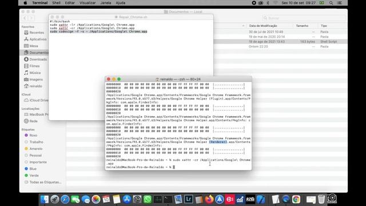Open Calendar icon in the Dock
Screen dimensions: 366x206
[106, 200]
